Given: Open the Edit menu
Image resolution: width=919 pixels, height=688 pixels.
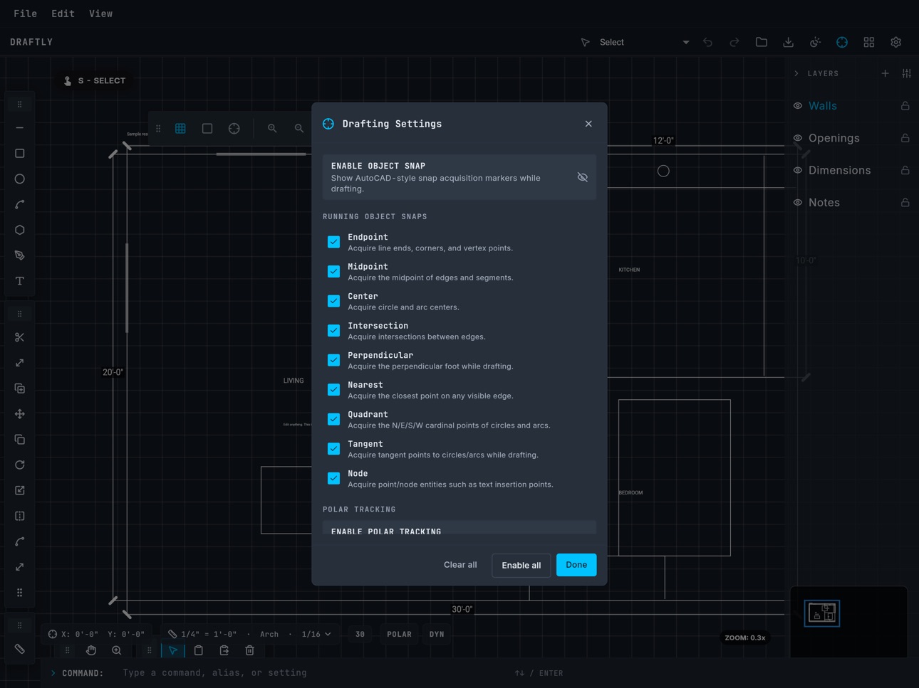Looking at the screenshot, I should (63, 14).
